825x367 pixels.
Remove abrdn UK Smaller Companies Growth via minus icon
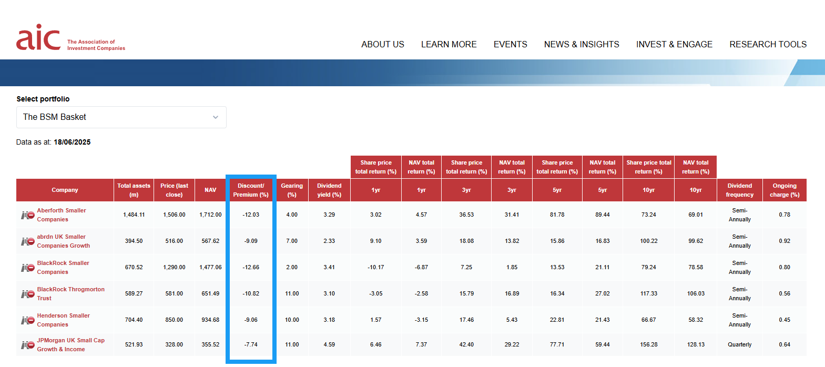31,241
